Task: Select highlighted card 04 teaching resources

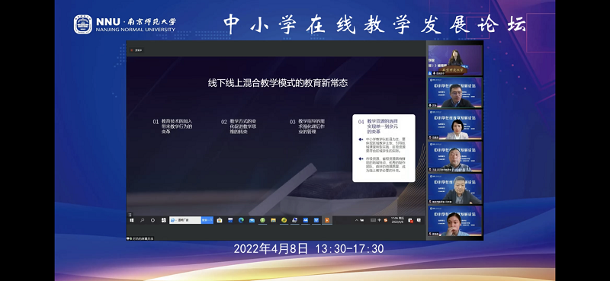Action: point(384,148)
